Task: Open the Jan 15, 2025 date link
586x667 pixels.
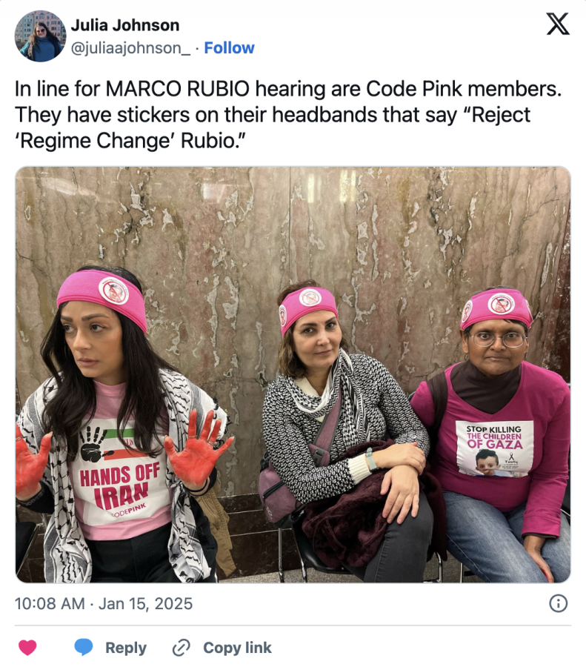Action: (145, 603)
